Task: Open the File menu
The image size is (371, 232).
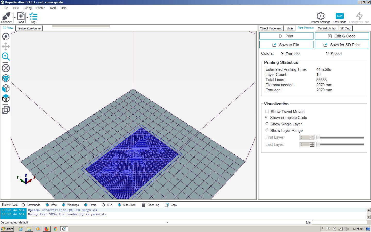Action: click(6, 8)
